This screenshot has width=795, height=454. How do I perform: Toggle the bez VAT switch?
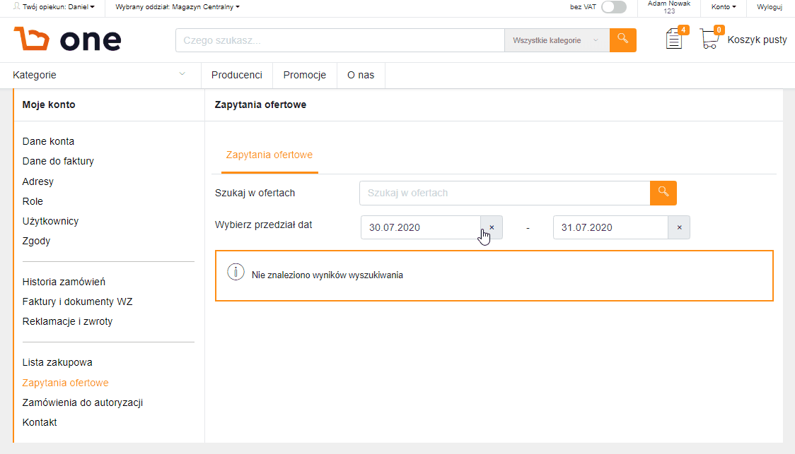pos(613,7)
